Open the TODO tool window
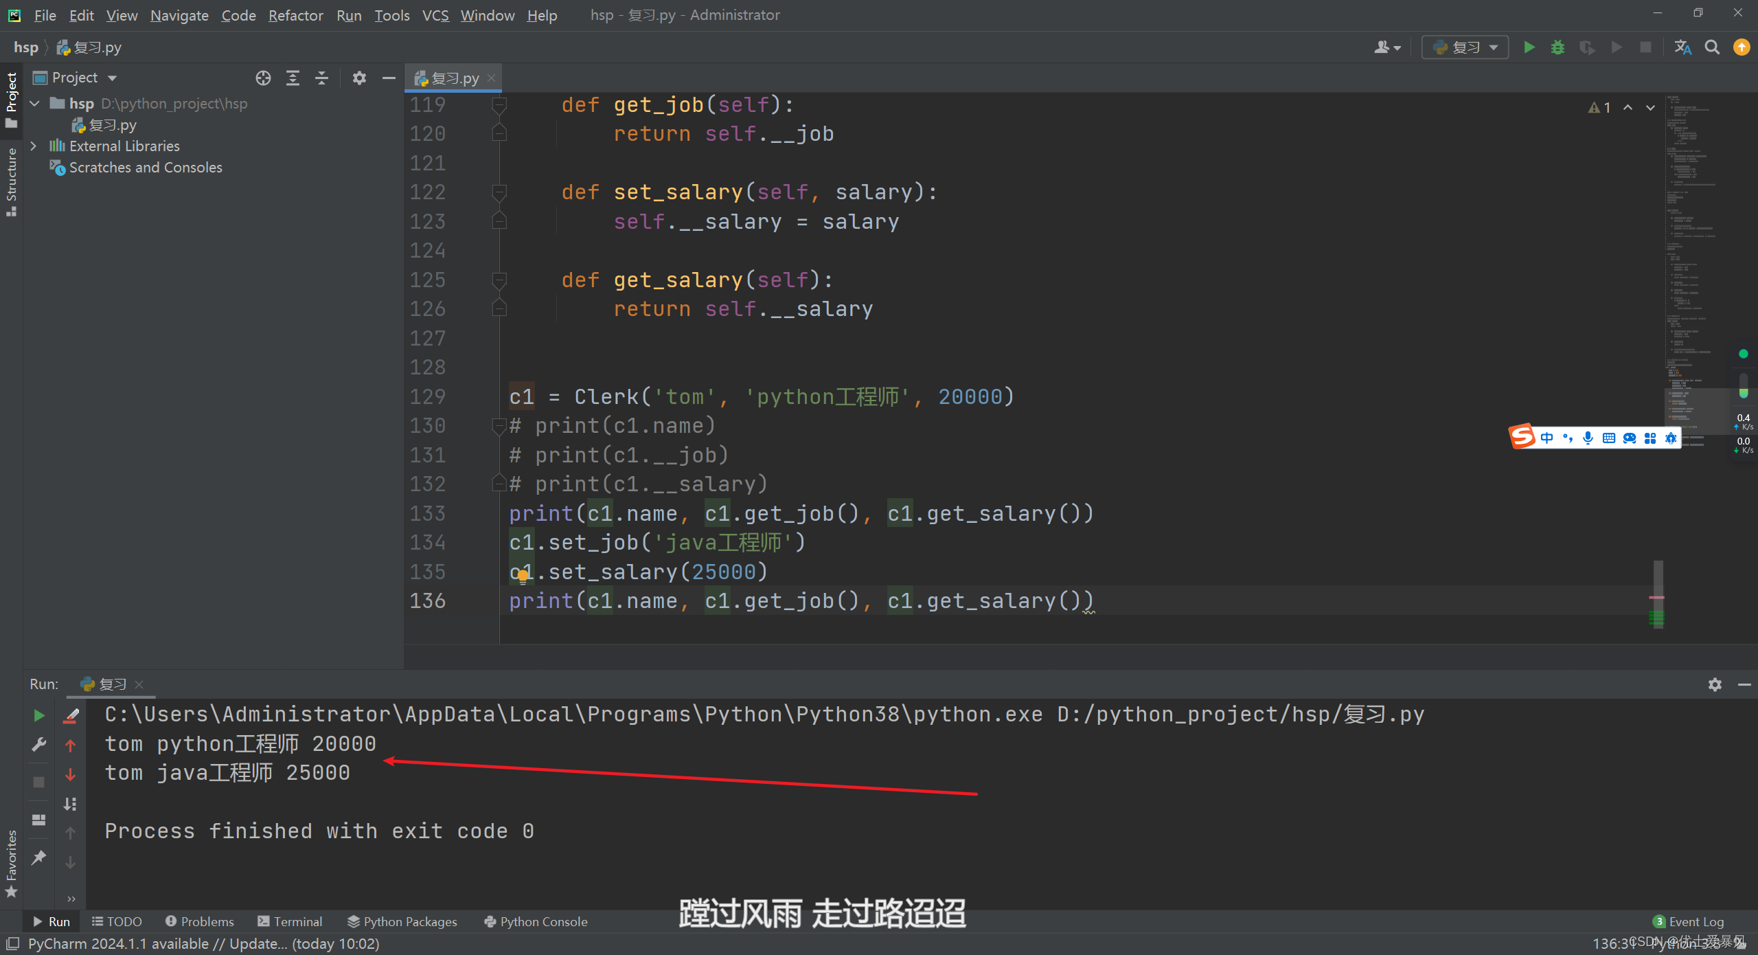1758x955 pixels. pos(117,921)
